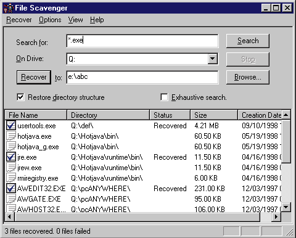This screenshot has width=296, height=238.
Task: Sort by File Name column header
Action: (36, 115)
